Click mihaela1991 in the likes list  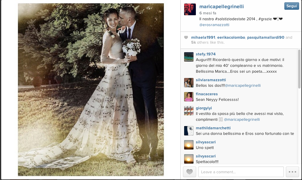click(203, 37)
